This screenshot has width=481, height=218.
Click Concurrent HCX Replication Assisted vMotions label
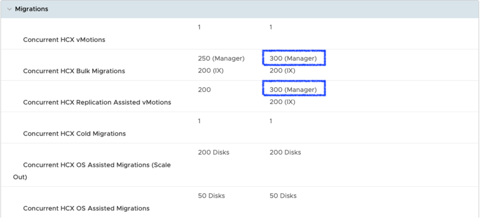coord(97,102)
